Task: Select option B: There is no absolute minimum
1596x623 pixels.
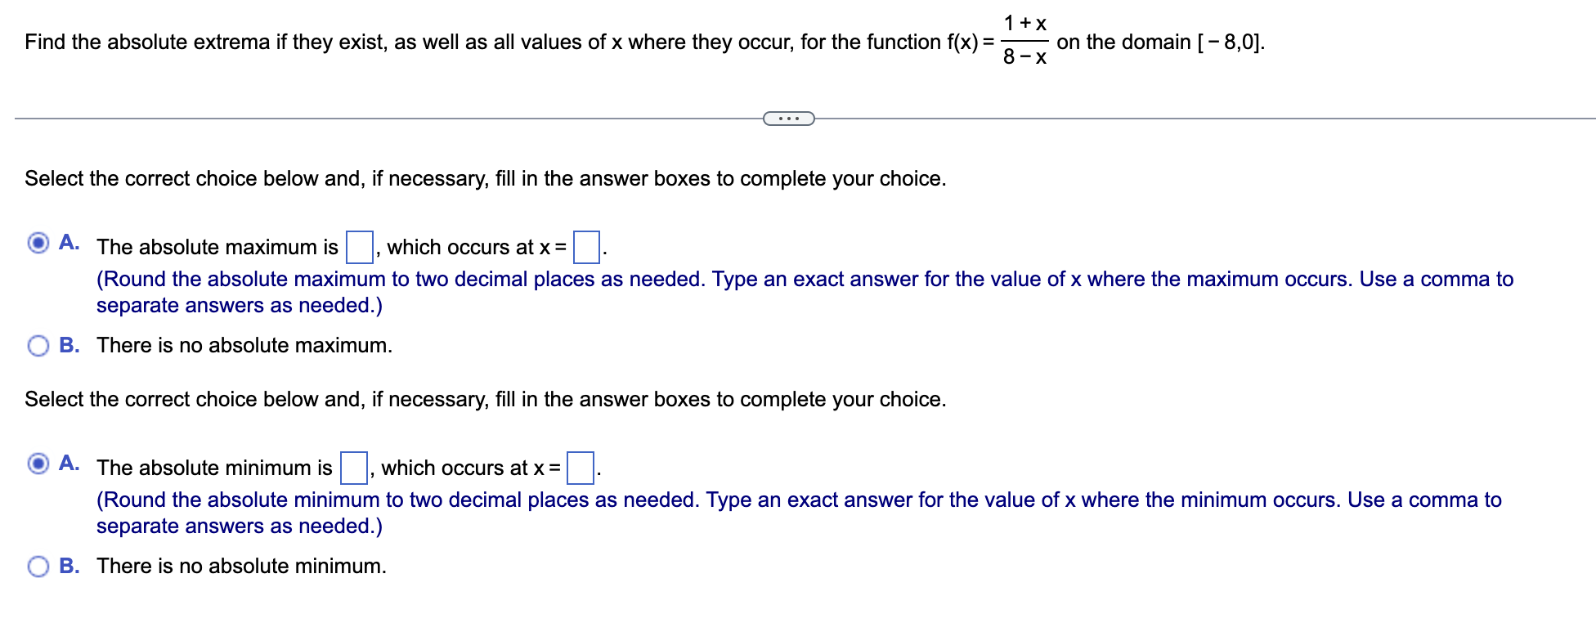Action: (38, 566)
